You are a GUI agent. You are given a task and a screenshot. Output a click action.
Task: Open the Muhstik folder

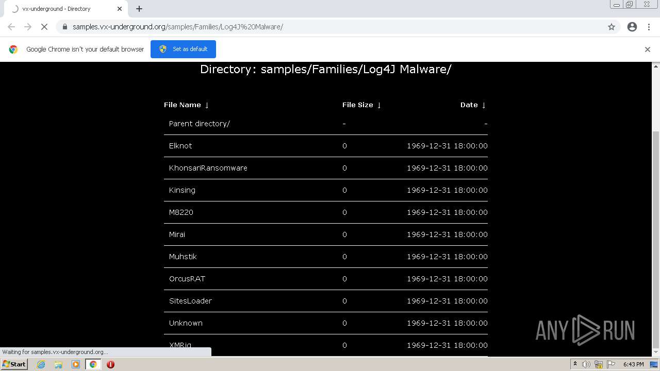pos(183,257)
